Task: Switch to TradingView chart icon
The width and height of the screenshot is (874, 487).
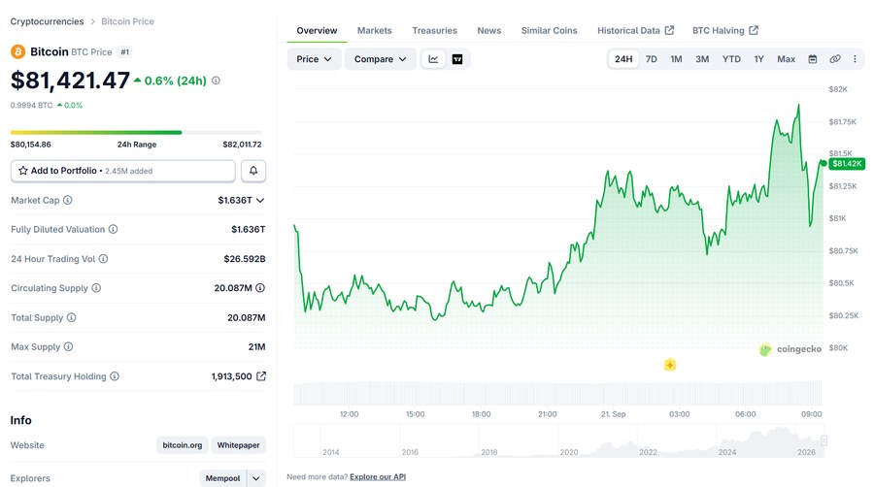Action: click(x=457, y=59)
